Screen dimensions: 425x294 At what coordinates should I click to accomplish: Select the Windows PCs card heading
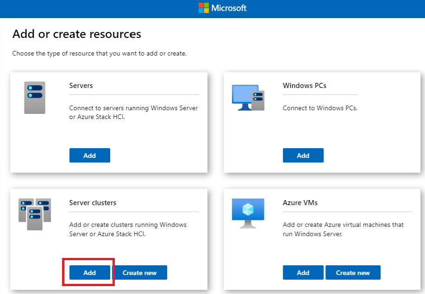point(304,86)
